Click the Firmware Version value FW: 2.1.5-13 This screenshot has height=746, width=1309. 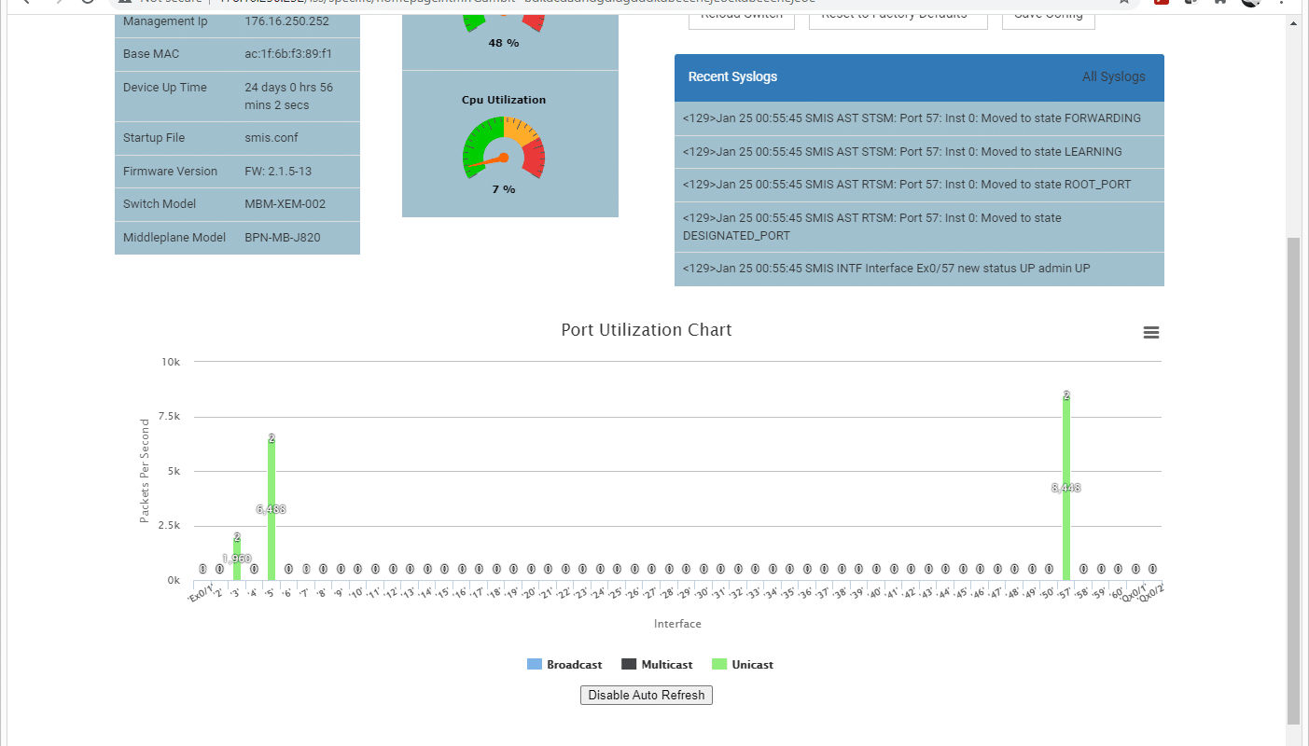coord(278,171)
